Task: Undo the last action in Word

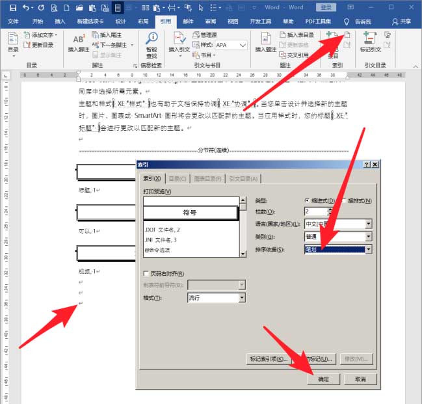Action: click(x=26, y=8)
